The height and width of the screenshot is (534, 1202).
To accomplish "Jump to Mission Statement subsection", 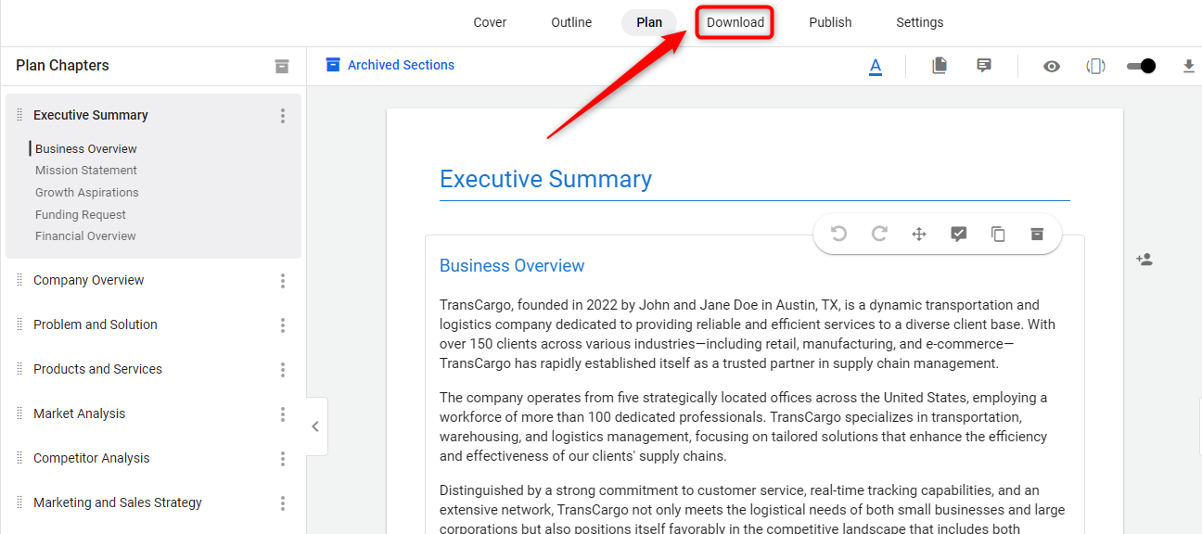I will 86,171.
